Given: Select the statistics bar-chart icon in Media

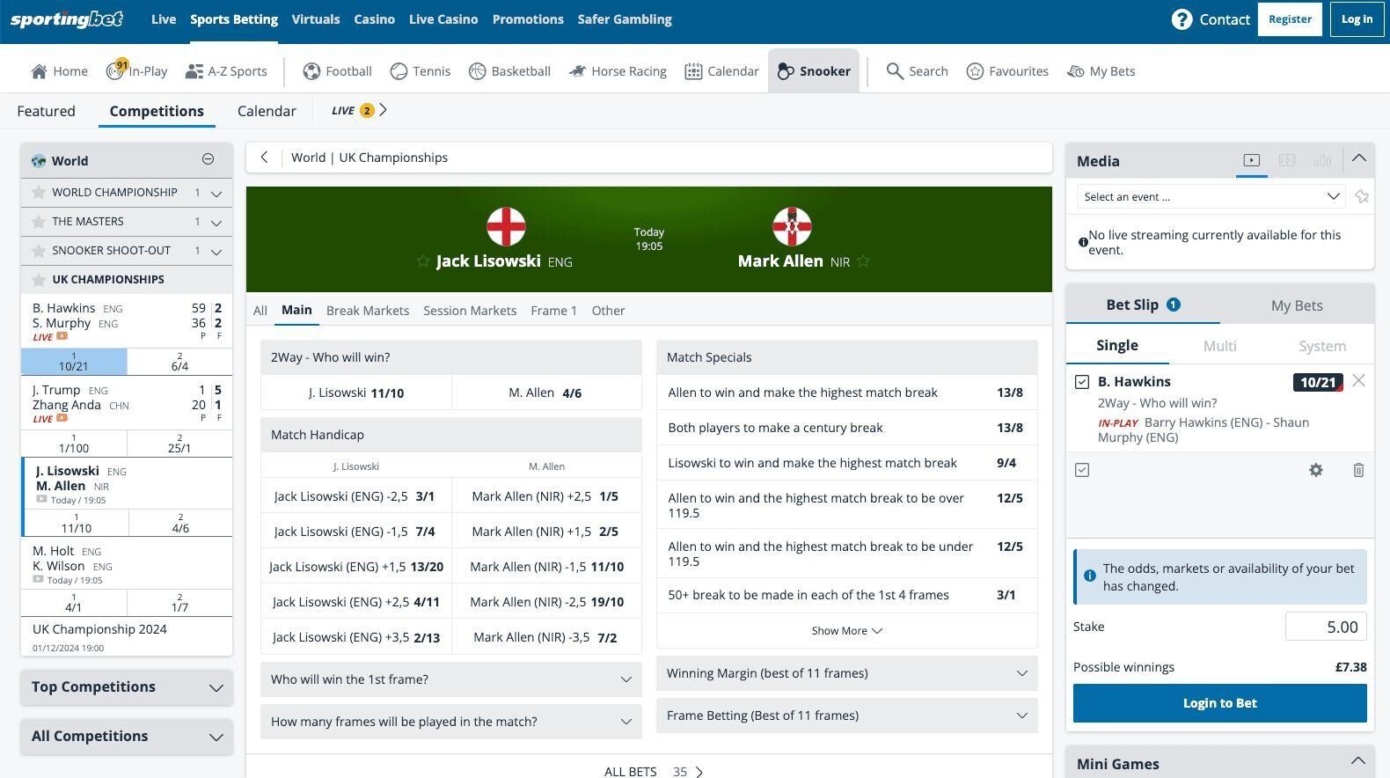Looking at the screenshot, I should (x=1322, y=160).
